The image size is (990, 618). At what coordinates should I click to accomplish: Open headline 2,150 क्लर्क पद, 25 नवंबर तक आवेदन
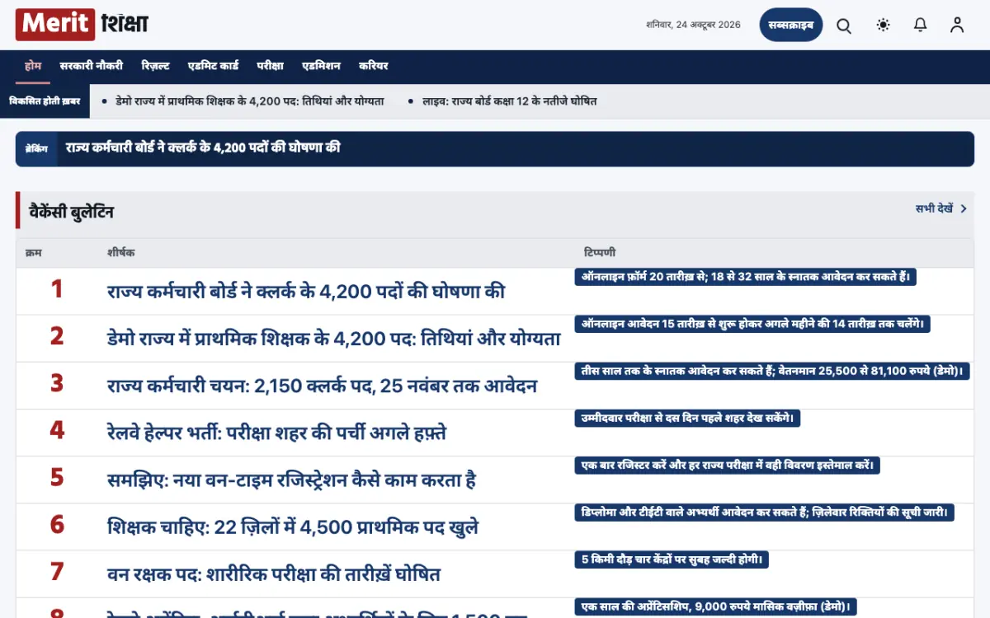click(323, 386)
